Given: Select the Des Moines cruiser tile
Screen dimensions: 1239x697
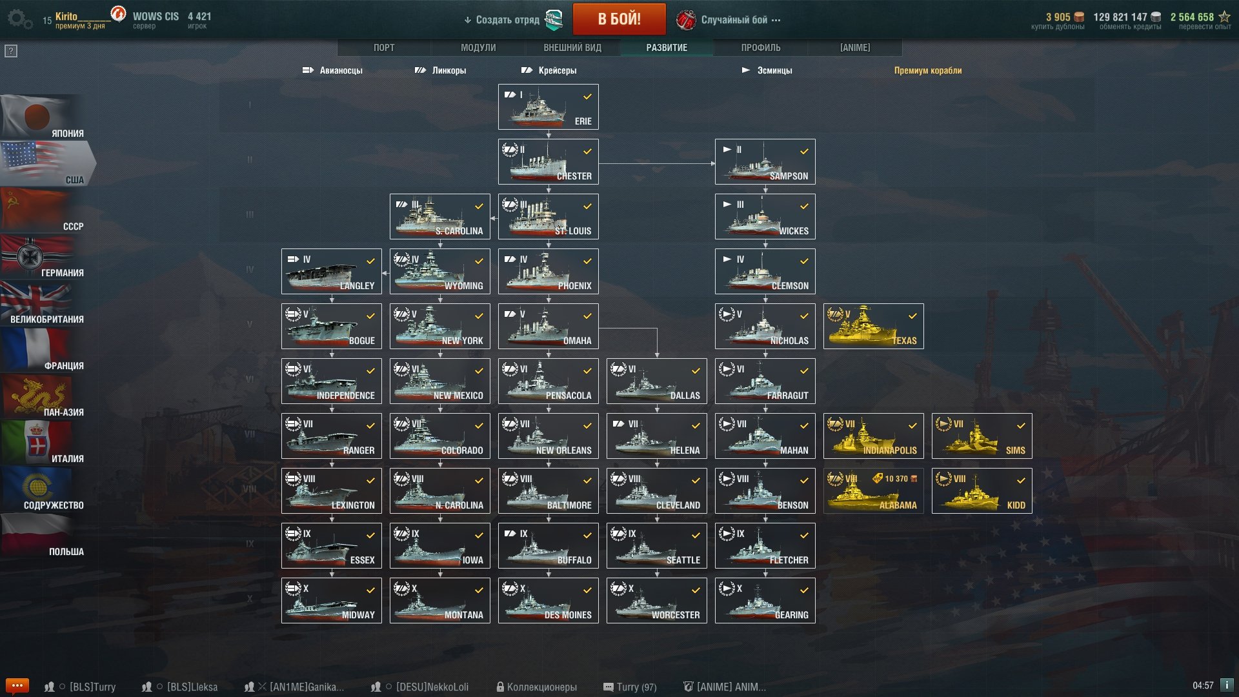Looking at the screenshot, I should pyautogui.click(x=548, y=601).
